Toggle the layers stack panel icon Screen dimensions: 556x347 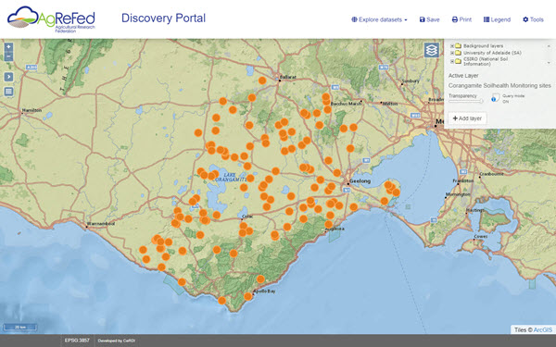[432, 50]
